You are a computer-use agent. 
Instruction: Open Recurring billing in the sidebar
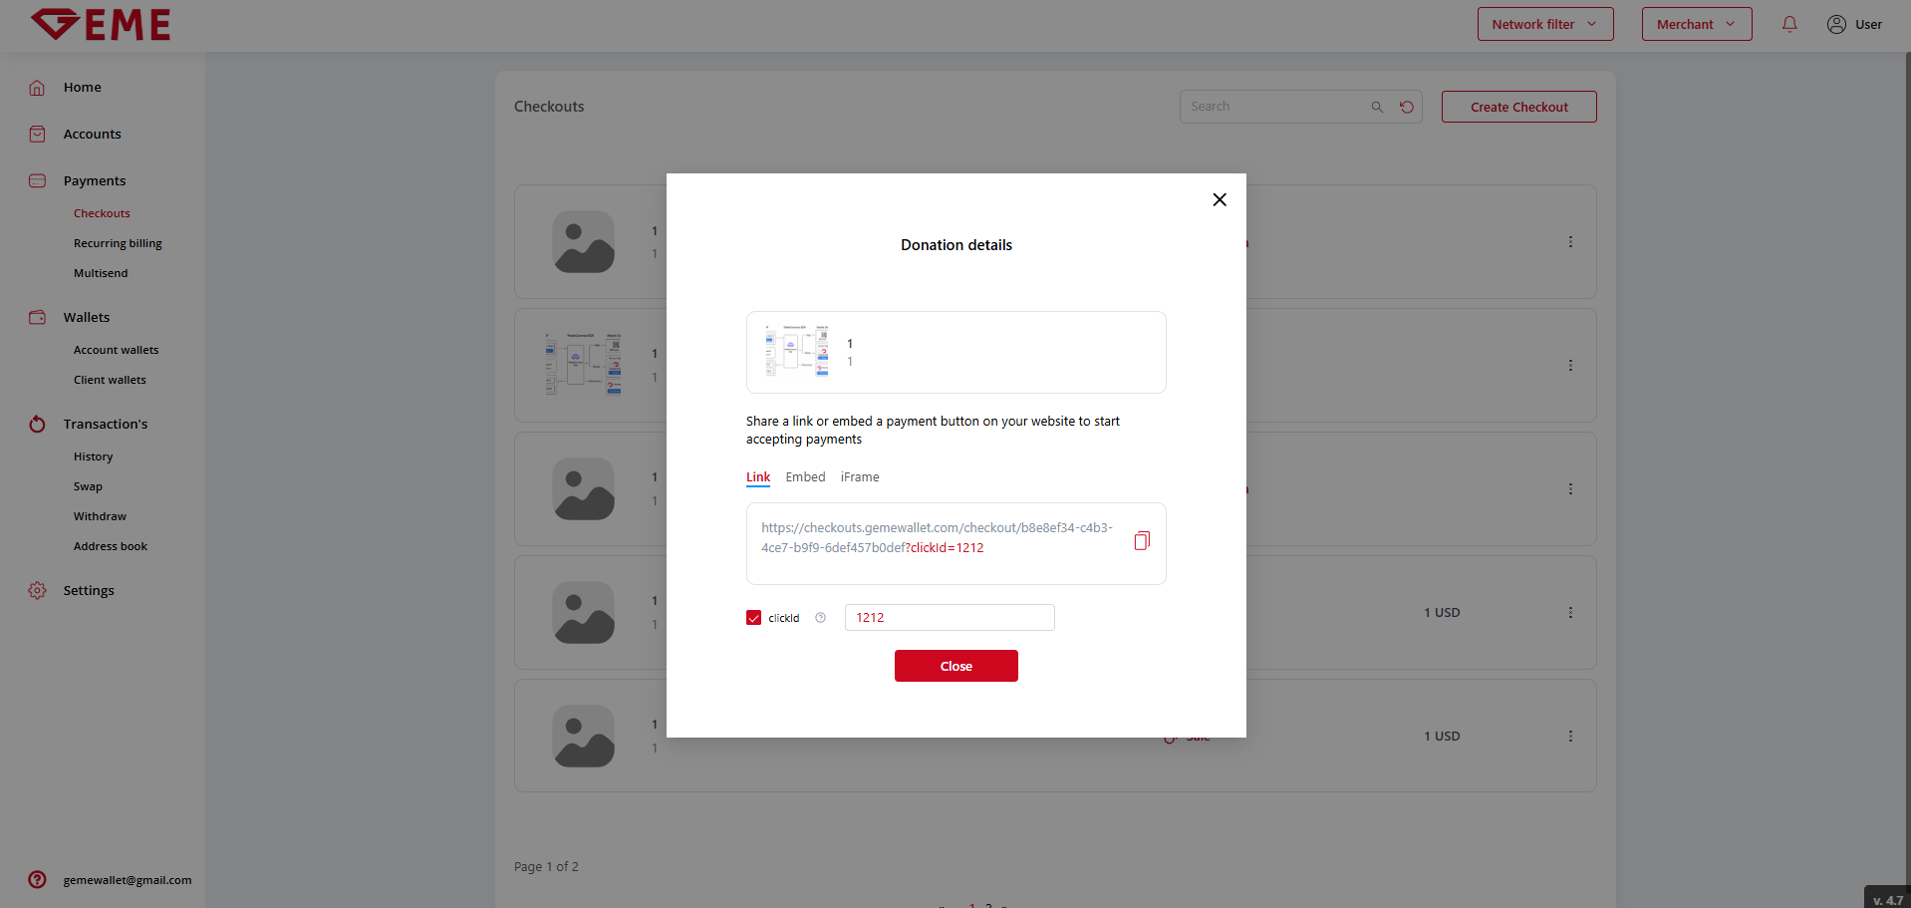coord(118,243)
